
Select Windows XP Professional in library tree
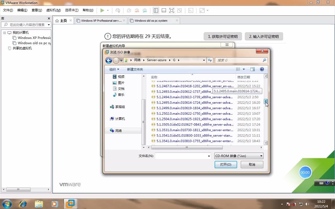point(32,38)
